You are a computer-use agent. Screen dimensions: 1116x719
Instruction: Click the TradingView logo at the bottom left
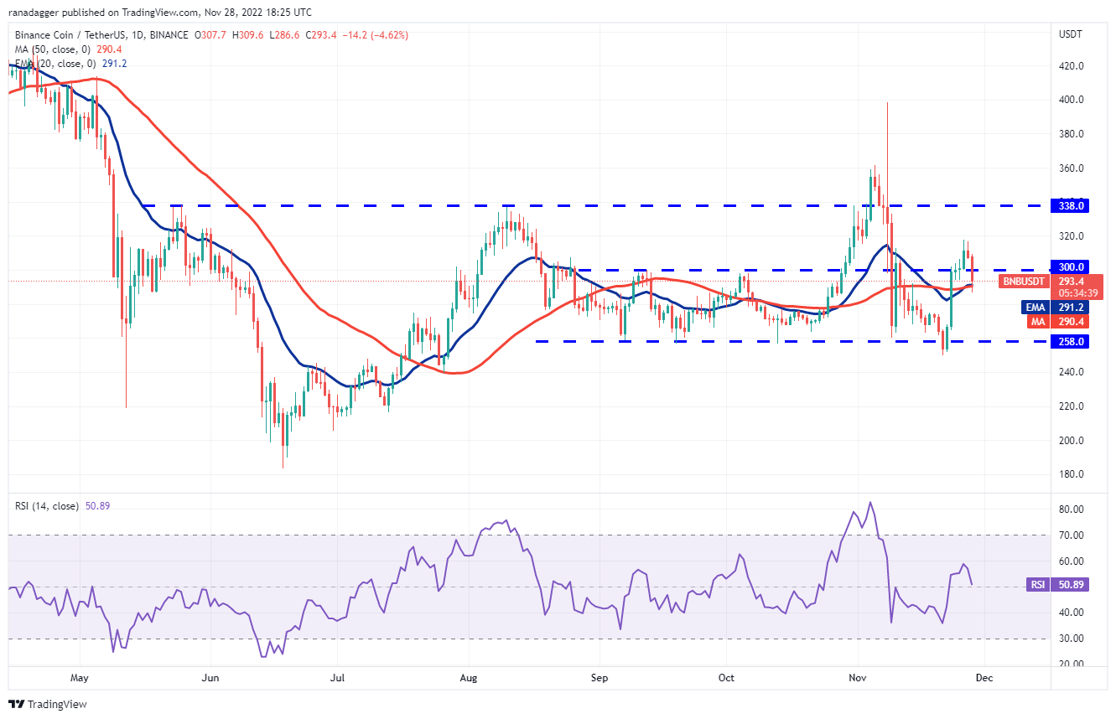click(x=48, y=704)
